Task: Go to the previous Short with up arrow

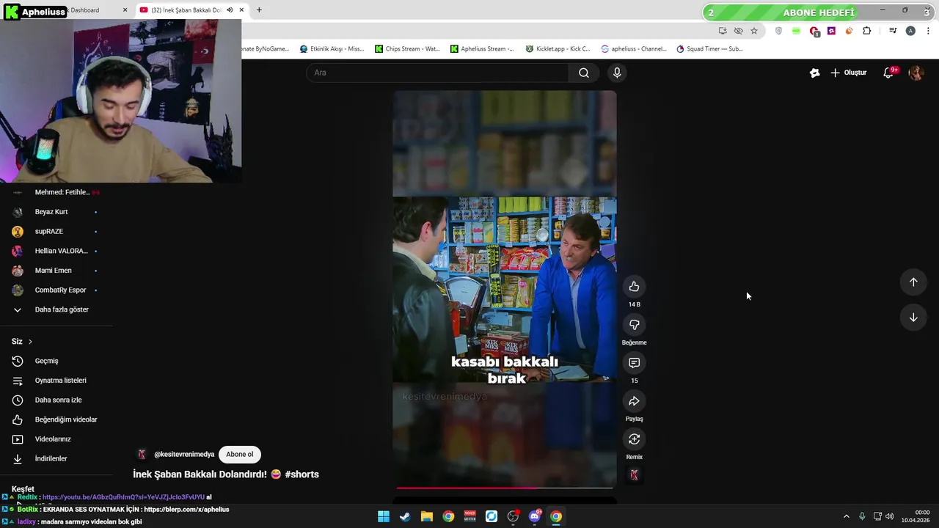Action: point(913,282)
